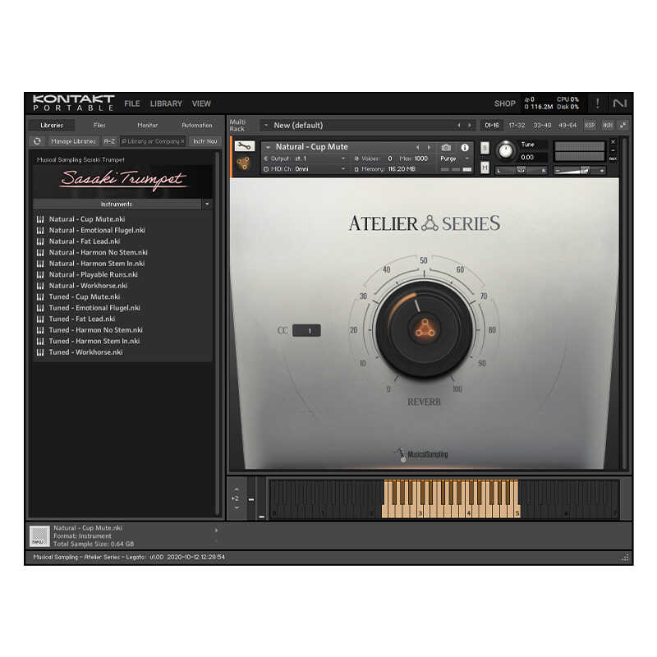Open the Instruments dropdown arrow in library

point(207,204)
